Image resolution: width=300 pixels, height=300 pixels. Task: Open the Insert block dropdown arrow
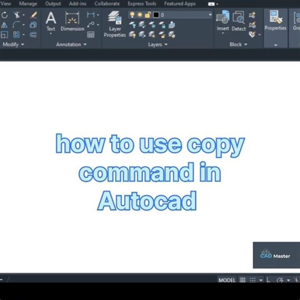(x=223, y=33)
